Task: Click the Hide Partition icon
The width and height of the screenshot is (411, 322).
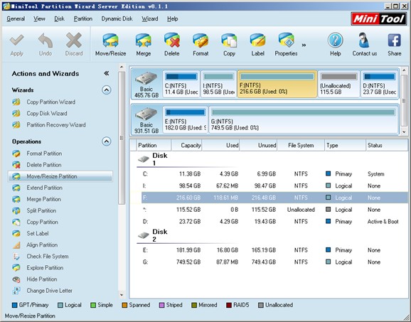Action: click(x=16, y=279)
